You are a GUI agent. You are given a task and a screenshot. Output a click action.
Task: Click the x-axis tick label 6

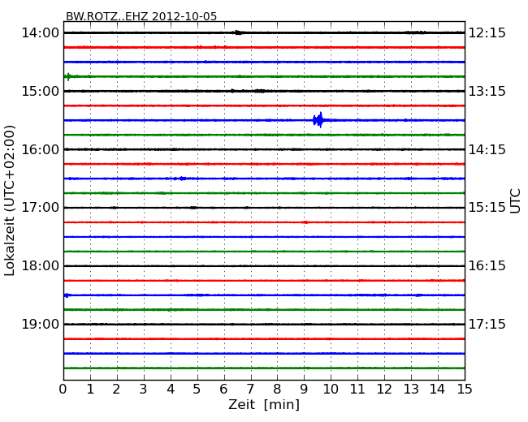tap(223, 390)
